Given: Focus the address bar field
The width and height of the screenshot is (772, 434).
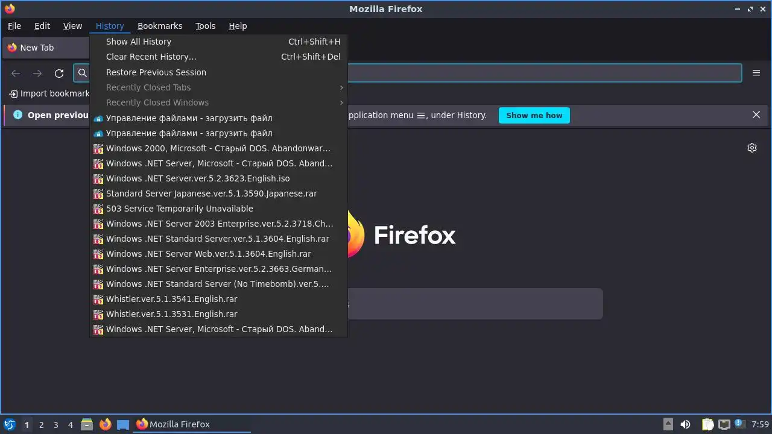Looking at the screenshot, I should (x=408, y=73).
